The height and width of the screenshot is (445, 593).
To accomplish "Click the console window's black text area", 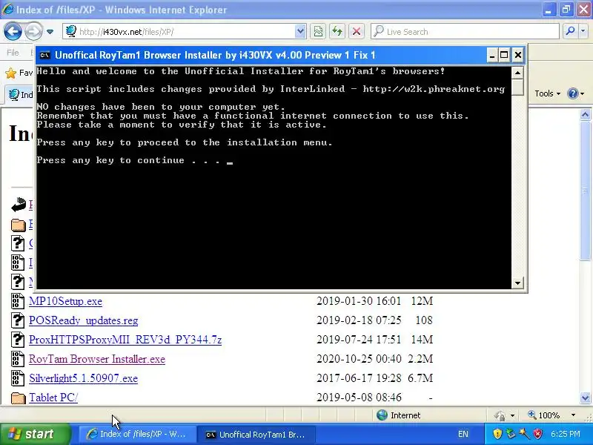I will [x=274, y=177].
